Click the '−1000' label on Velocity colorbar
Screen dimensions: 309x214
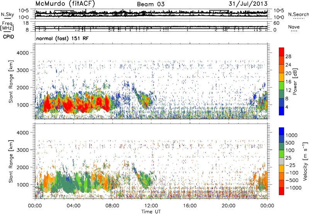point(293,188)
